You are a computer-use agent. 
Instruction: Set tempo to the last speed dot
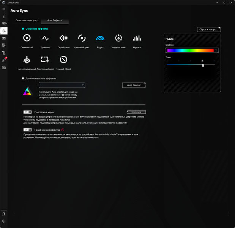[214, 61]
